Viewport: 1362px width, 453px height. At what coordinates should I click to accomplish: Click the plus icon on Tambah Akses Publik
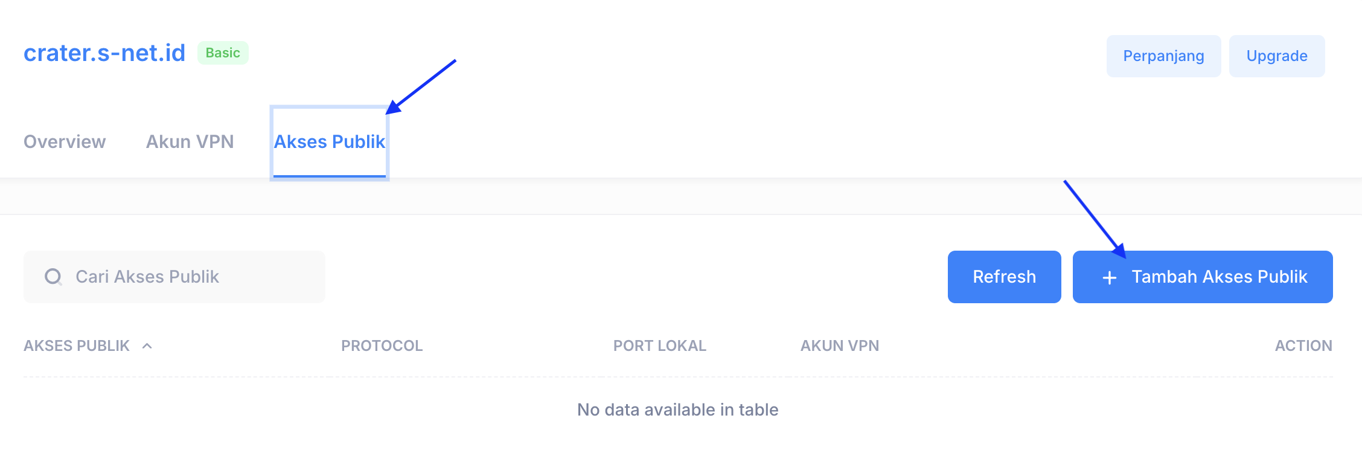[1109, 277]
